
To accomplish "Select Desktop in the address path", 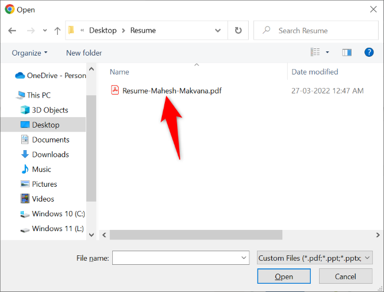I will coord(103,30).
